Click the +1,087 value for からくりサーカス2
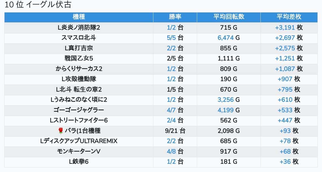This screenshot has width=322, height=172. [x=285, y=69]
